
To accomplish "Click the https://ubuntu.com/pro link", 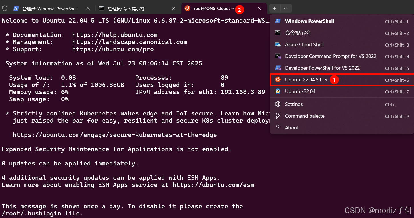I will coord(113,49).
